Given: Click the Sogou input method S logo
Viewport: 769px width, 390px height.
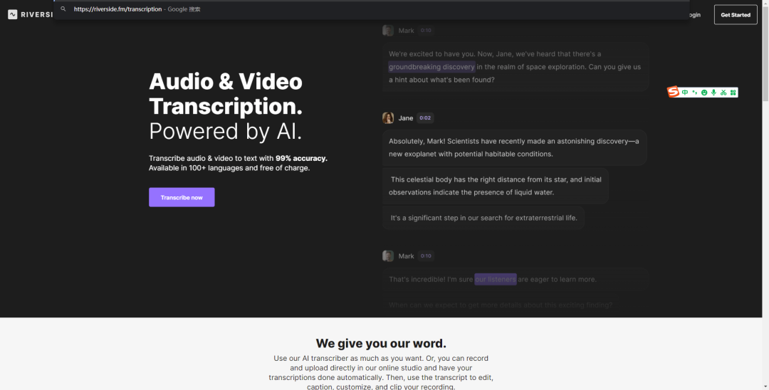Looking at the screenshot, I should 673,92.
